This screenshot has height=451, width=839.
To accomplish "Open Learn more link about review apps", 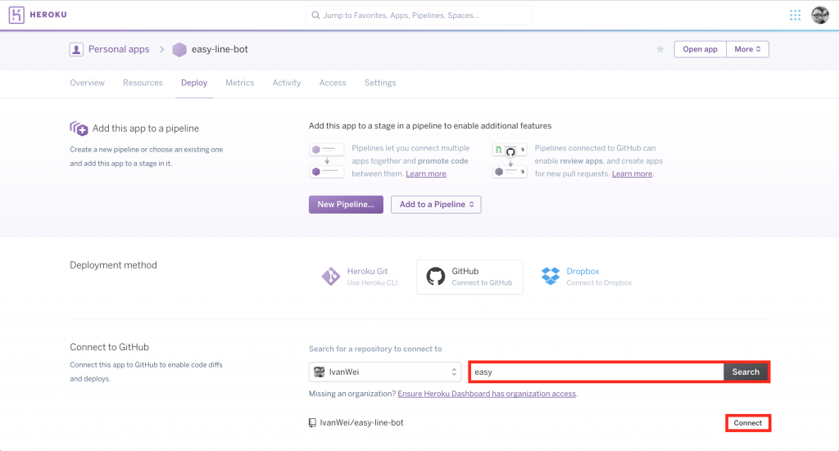I will click(632, 174).
